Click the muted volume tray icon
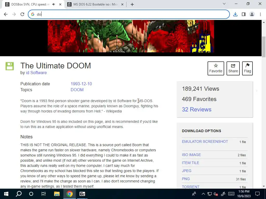 216,194
